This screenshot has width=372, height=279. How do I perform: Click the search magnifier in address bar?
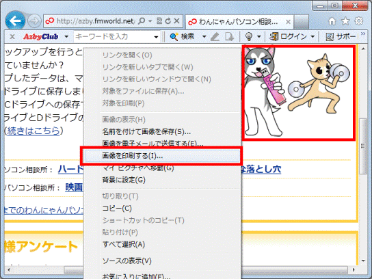point(142,21)
